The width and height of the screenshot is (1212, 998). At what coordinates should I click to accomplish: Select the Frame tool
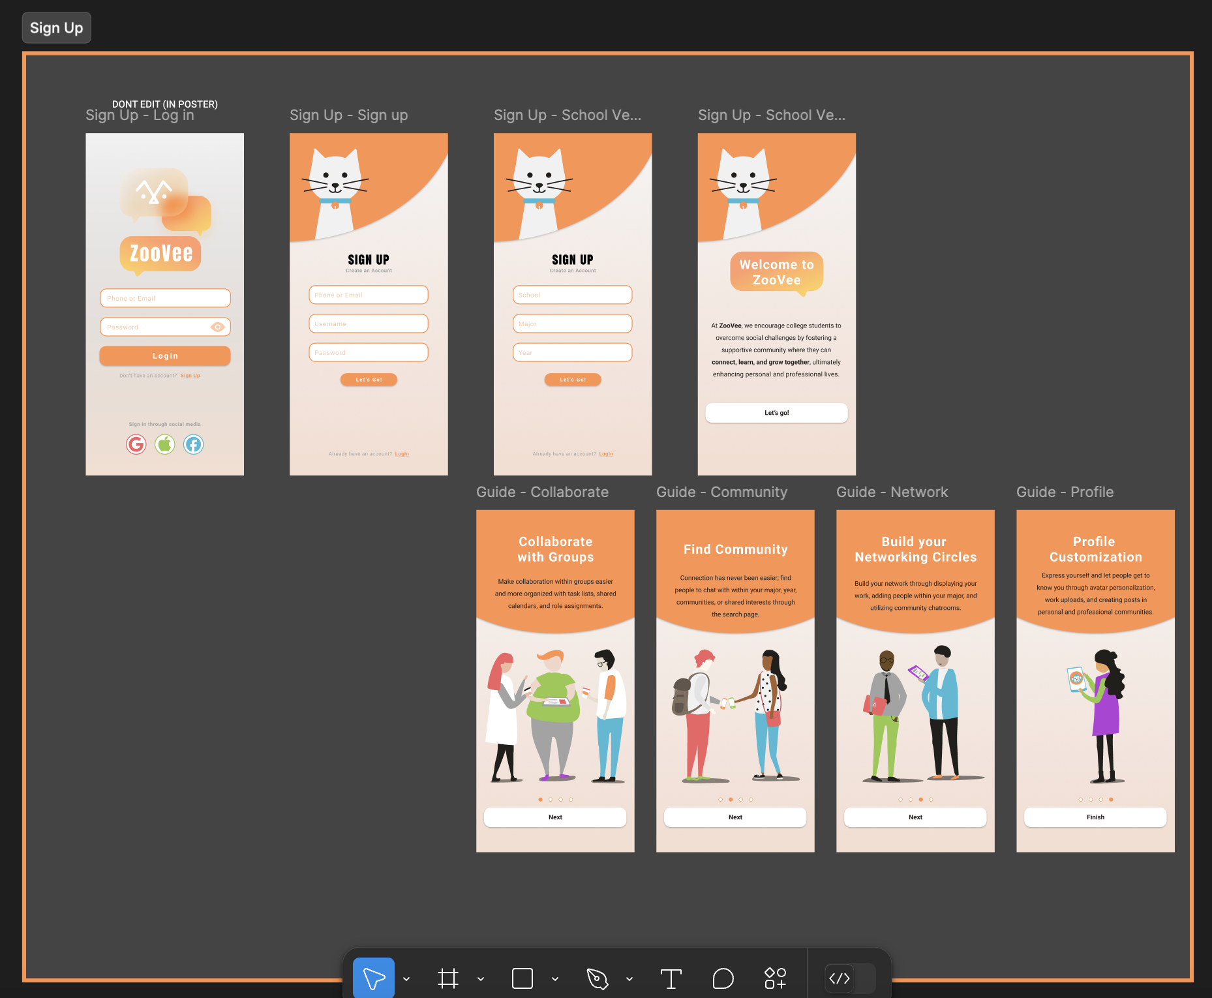pyautogui.click(x=448, y=978)
